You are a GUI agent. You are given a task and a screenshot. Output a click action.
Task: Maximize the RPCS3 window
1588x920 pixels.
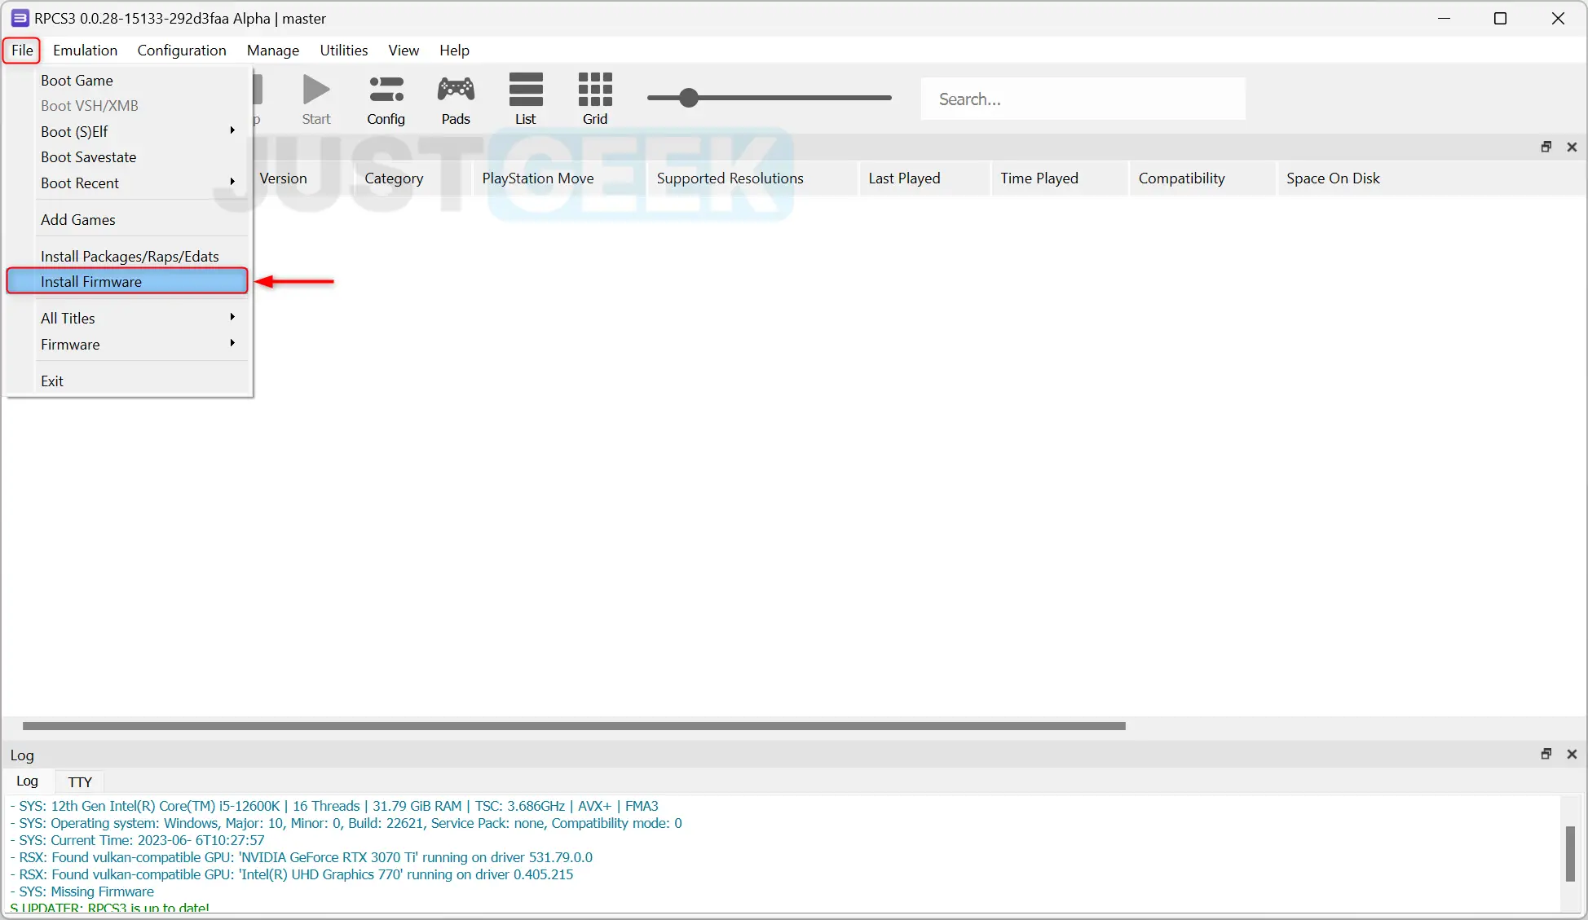click(1500, 18)
